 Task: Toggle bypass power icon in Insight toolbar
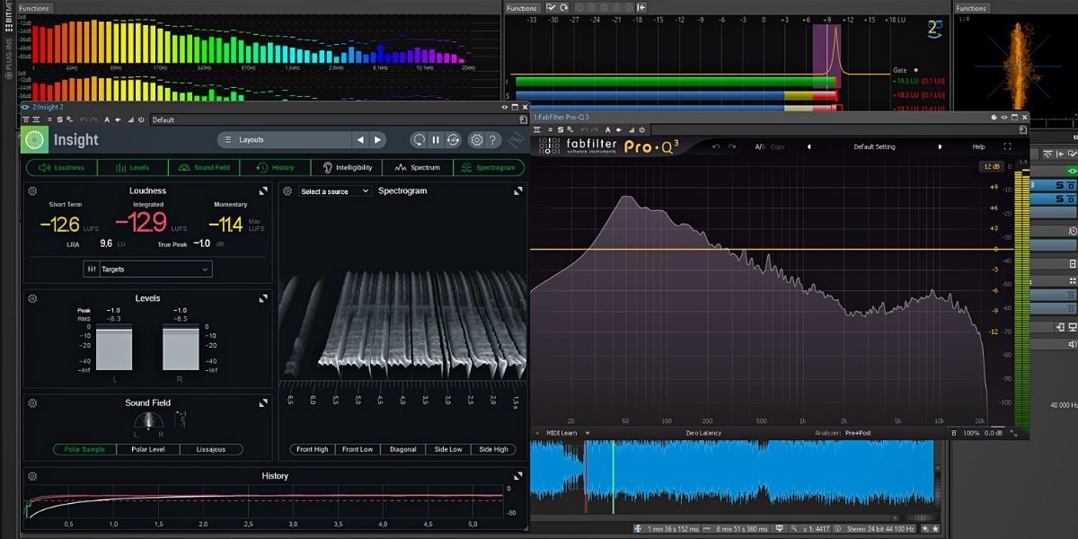coord(141,119)
